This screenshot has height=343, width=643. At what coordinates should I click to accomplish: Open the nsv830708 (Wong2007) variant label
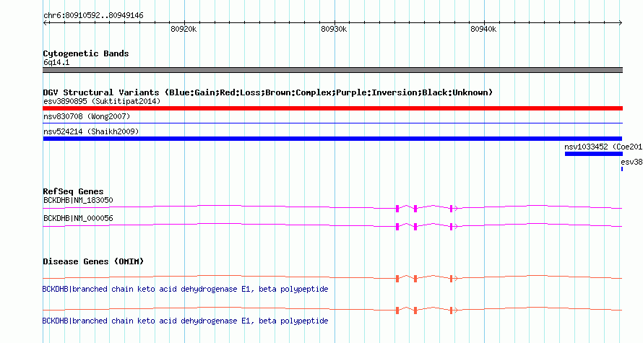87,116
